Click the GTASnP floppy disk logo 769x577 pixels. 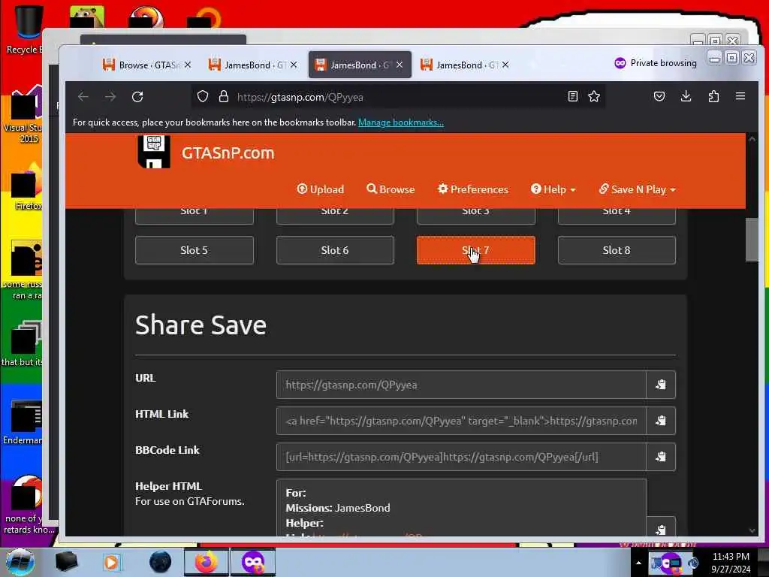(154, 152)
